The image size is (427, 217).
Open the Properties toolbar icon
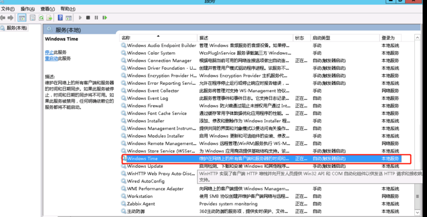click(33, 18)
